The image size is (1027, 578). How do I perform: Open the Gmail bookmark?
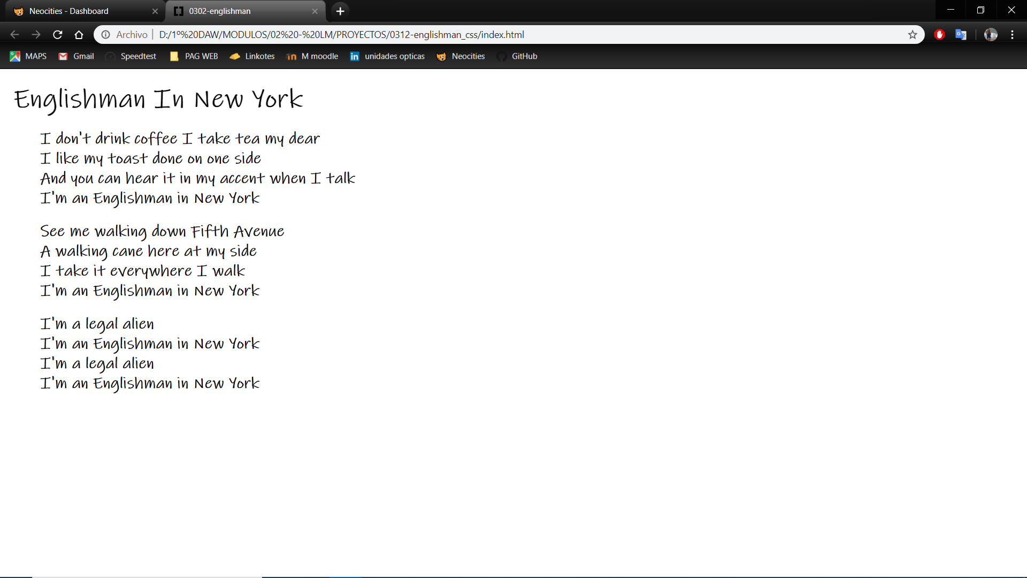tap(76, 56)
